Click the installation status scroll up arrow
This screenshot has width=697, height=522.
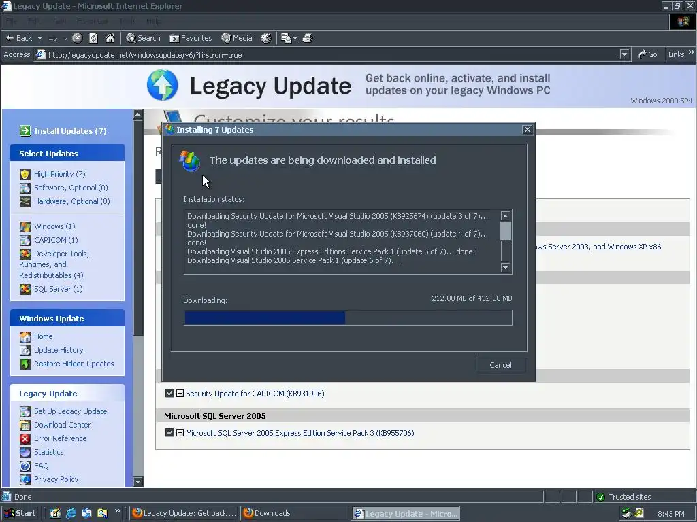[x=506, y=216]
